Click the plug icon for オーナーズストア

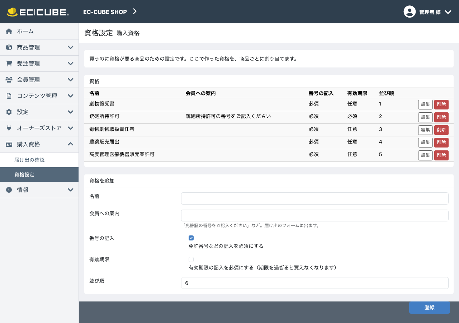click(x=9, y=128)
